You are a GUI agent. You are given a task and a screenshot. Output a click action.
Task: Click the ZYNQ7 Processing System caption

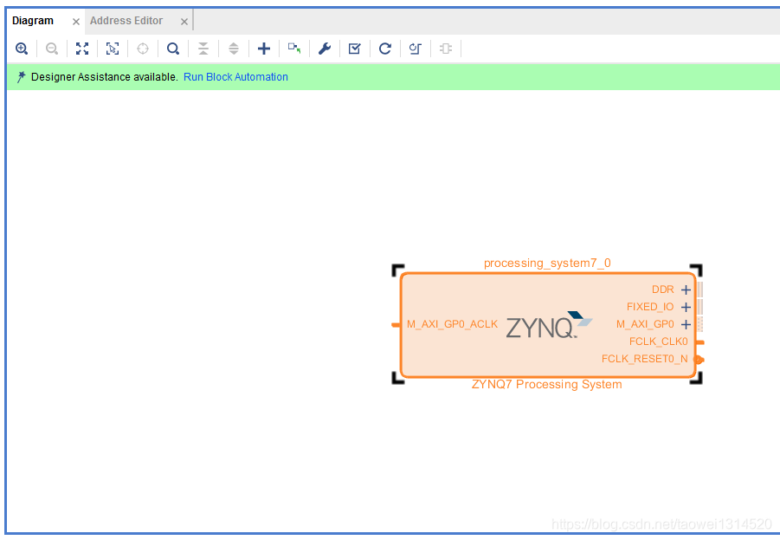point(547,385)
